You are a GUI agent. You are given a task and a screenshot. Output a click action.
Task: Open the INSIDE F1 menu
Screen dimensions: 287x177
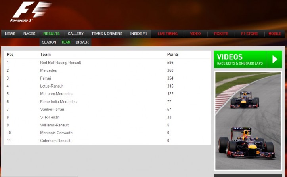139,34
